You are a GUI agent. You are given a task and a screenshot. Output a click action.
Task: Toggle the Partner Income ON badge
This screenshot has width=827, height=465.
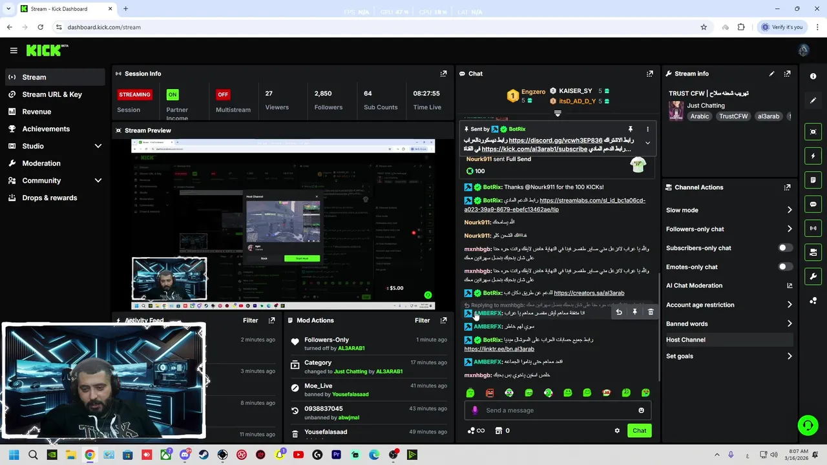pos(173,94)
